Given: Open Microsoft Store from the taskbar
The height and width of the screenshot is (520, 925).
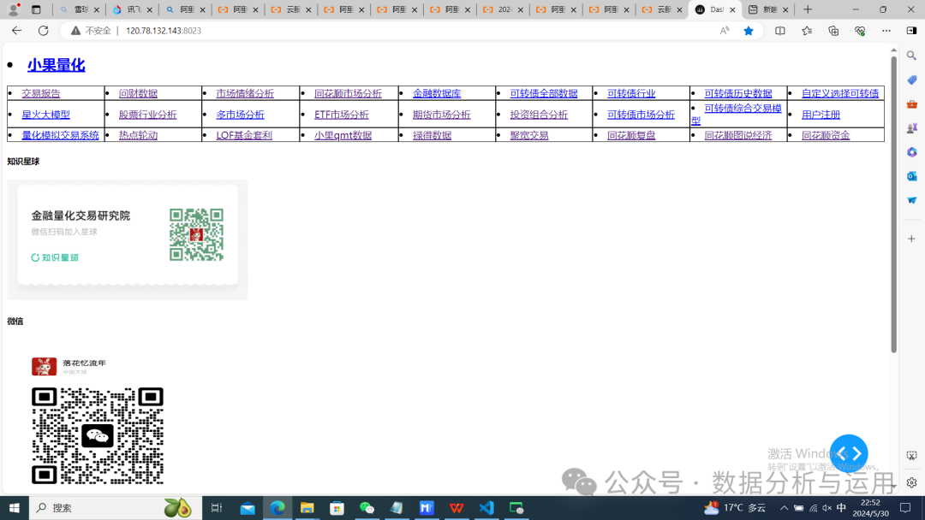Looking at the screenshot, I should coord(337,508).
